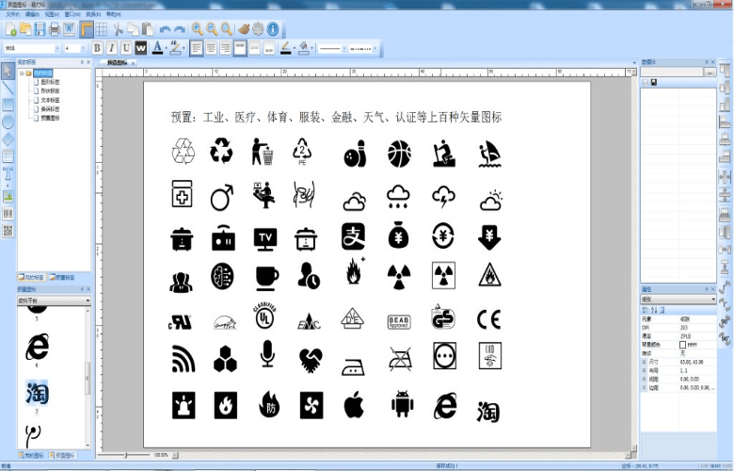Select the line drawing tool
Screen dimensions: 734x471
(x=8, y=89)
